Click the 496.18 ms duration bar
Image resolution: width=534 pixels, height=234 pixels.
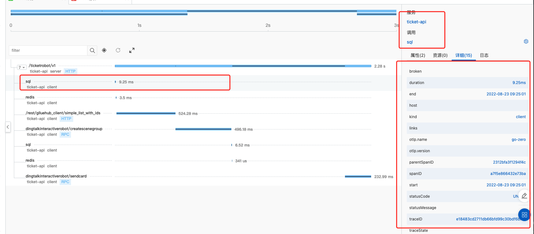click(203, 129)
